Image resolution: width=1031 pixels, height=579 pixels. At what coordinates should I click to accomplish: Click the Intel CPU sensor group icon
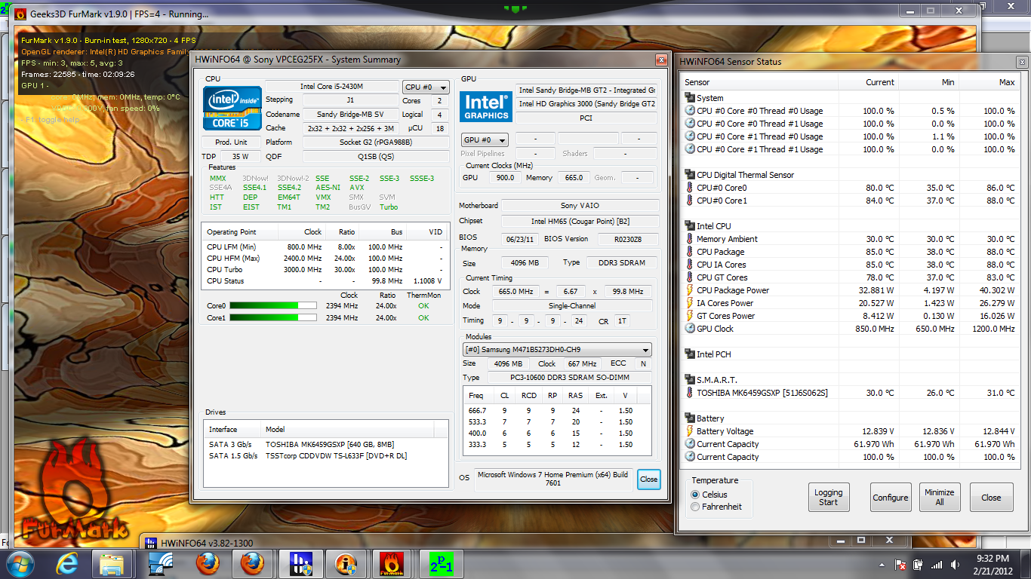[690, 226]
